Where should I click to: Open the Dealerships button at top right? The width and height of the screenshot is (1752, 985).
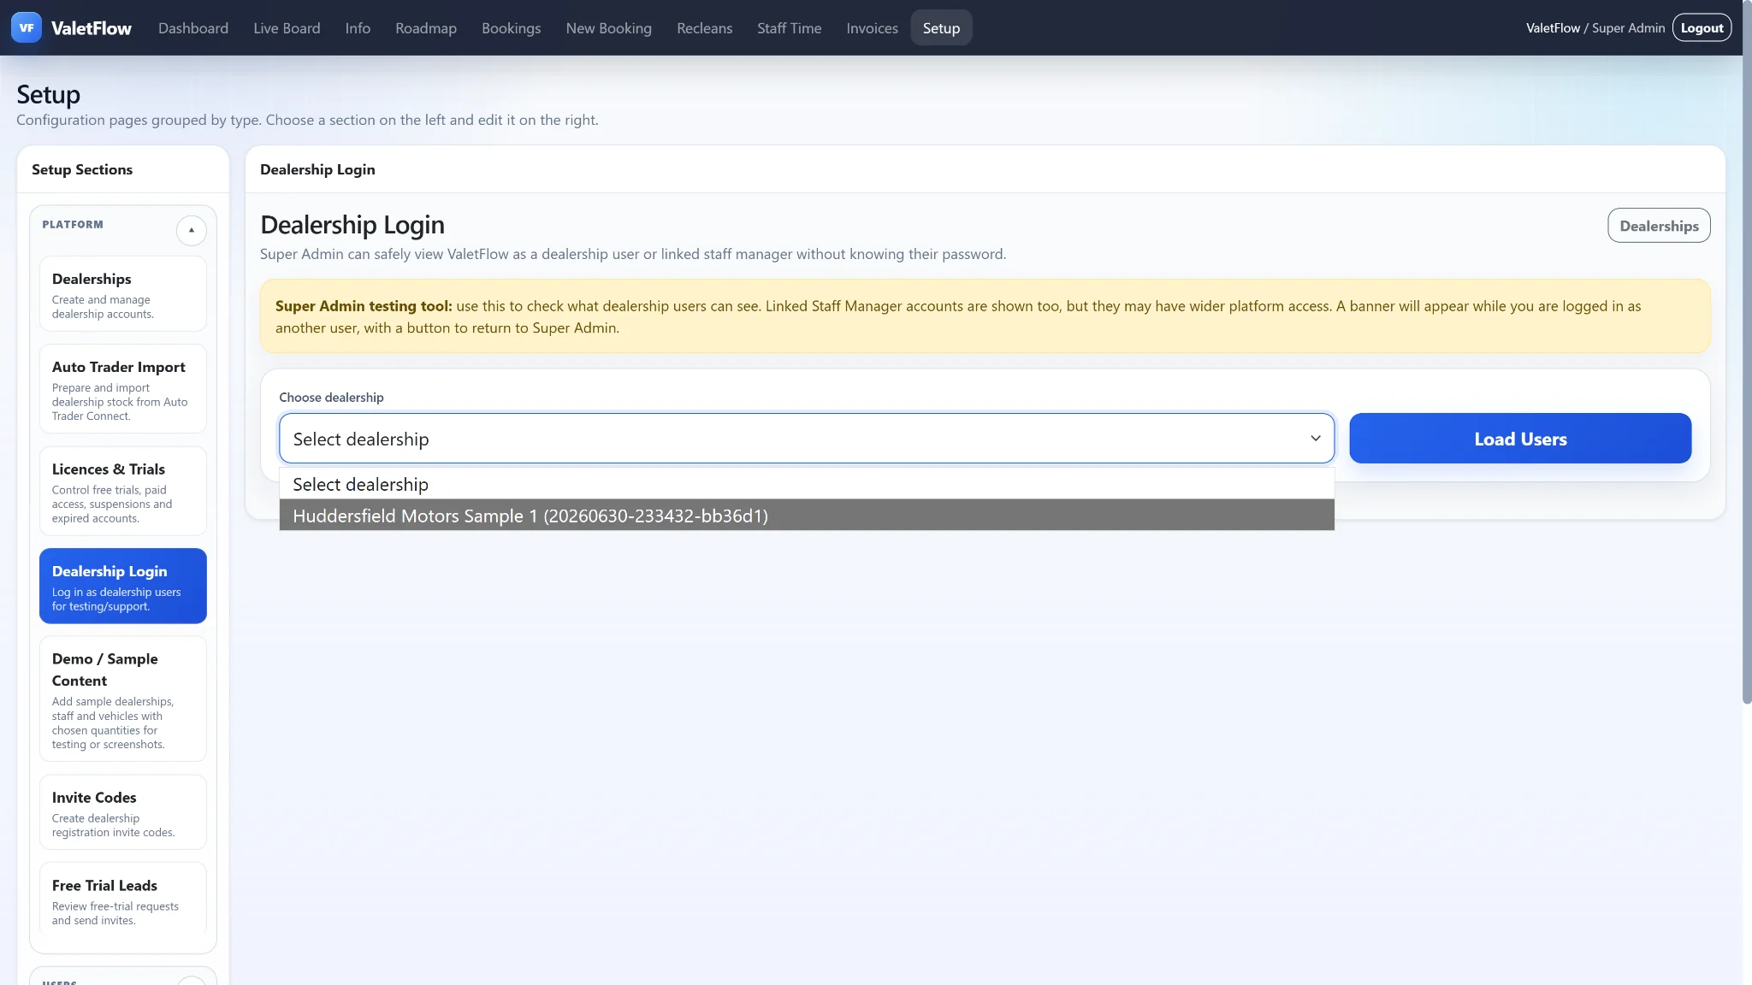point(1658,226)
